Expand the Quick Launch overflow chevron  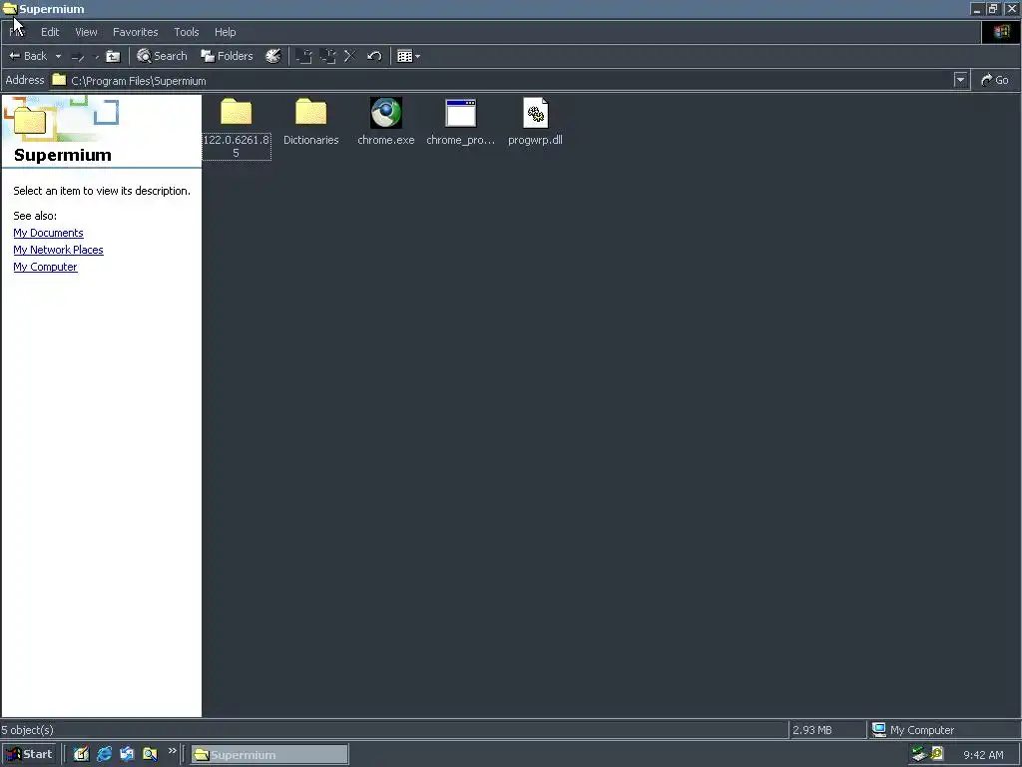tap(172, 751)
